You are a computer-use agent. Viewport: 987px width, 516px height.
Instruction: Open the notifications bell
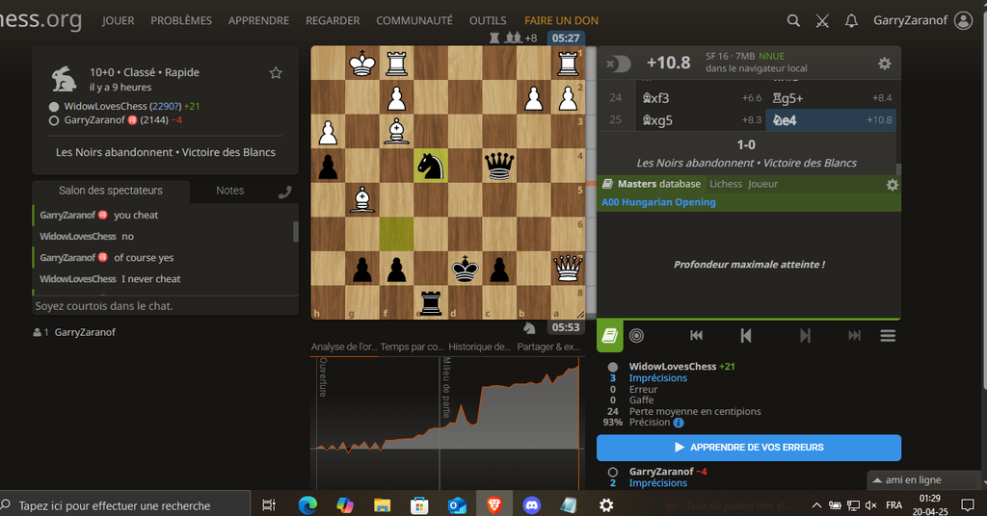(x=851, y=20)
